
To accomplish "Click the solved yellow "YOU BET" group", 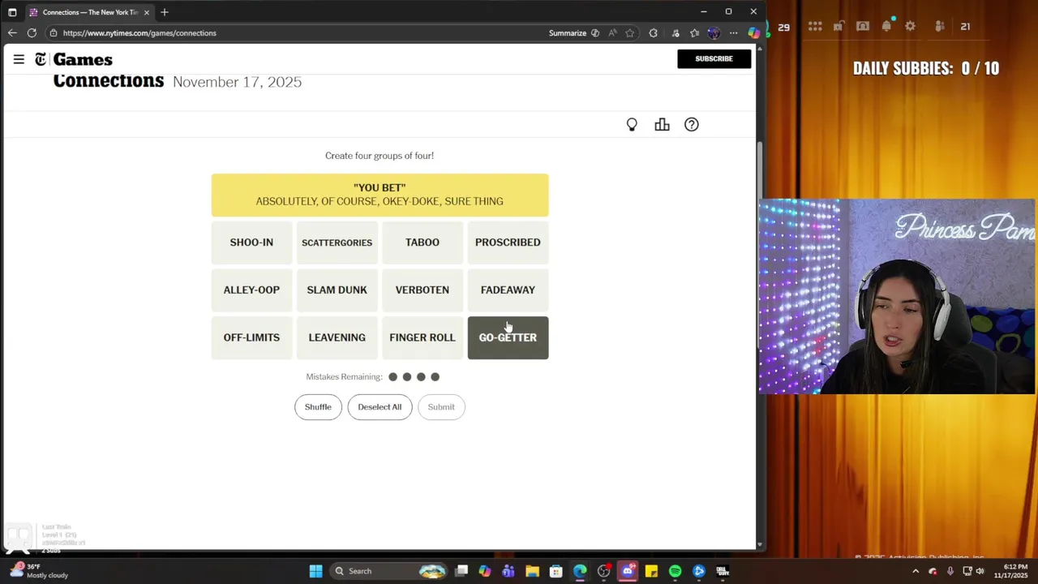I will [x=380, y=195].
